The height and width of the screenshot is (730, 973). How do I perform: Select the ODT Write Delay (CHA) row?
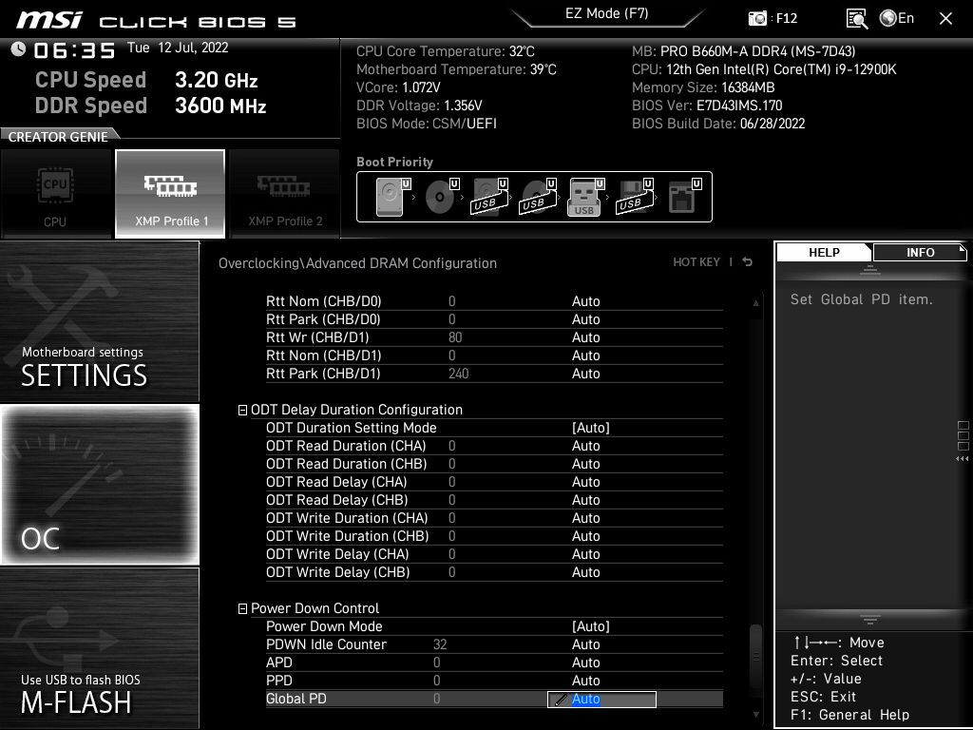494,554
